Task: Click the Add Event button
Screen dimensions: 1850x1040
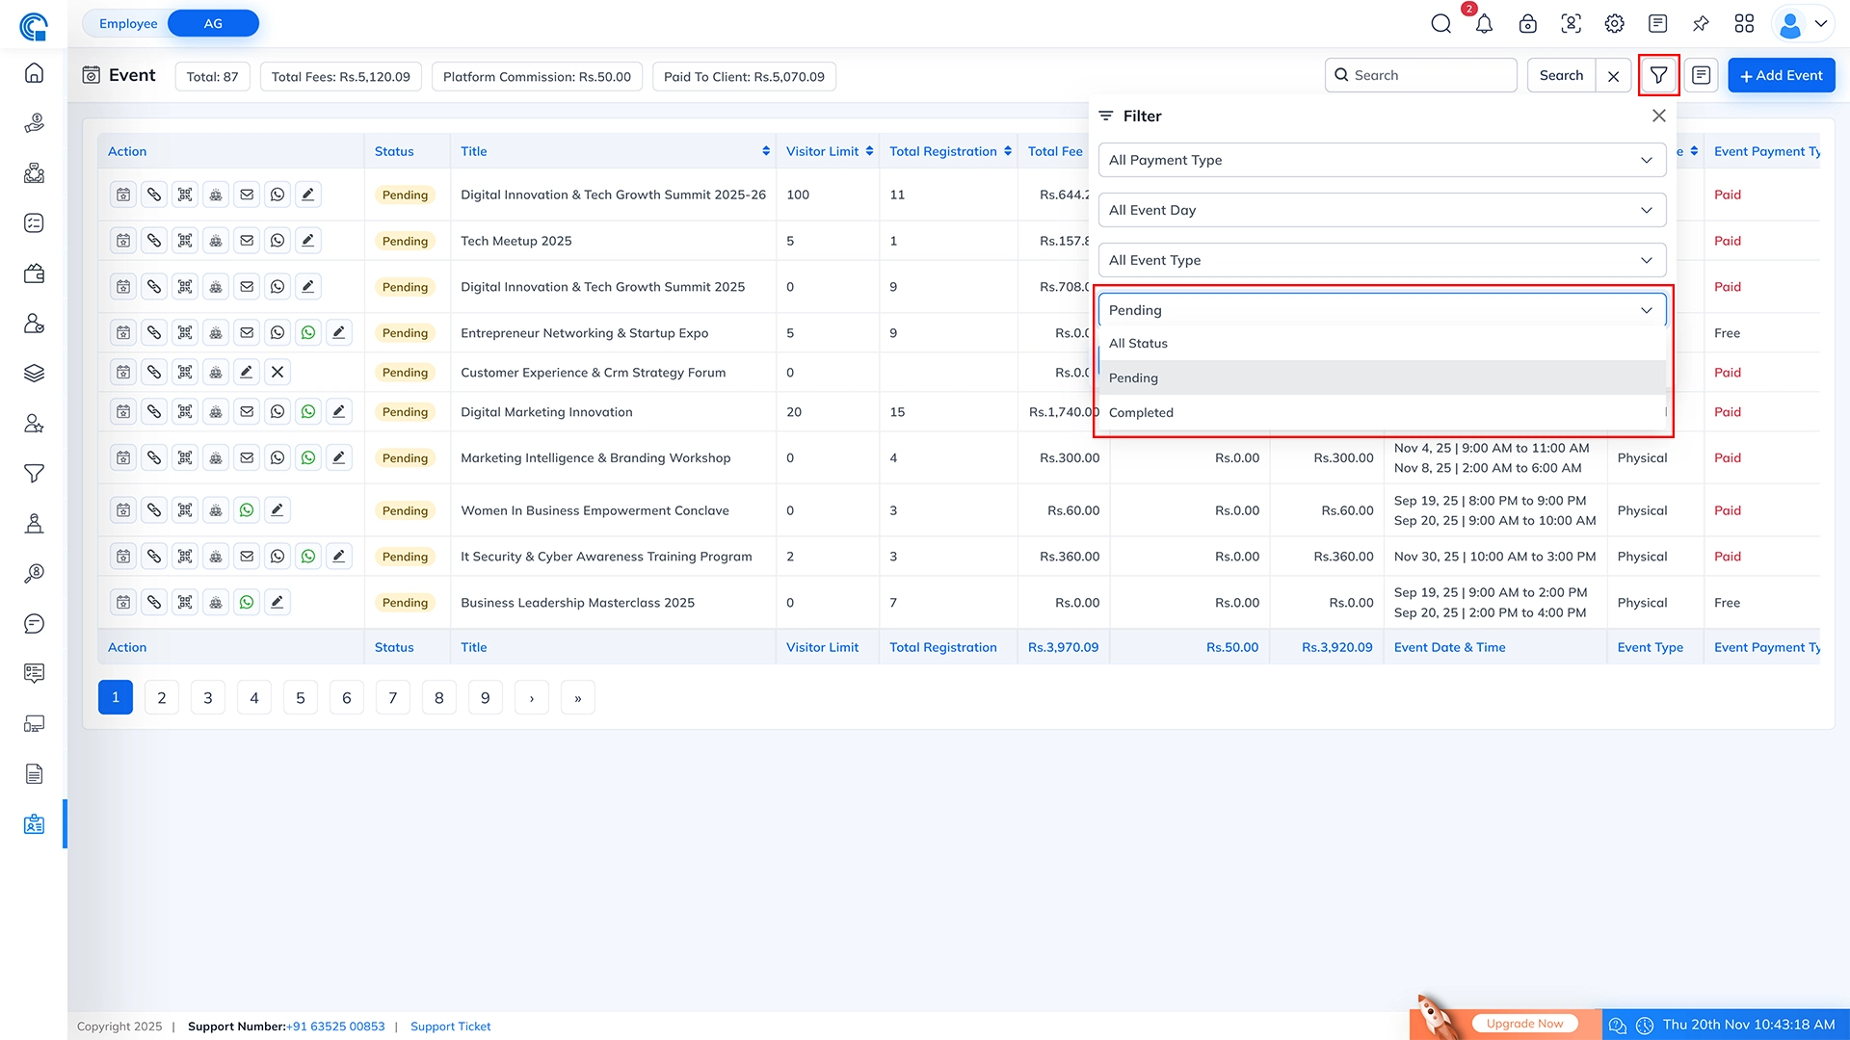Action: tap(1781, 75)
